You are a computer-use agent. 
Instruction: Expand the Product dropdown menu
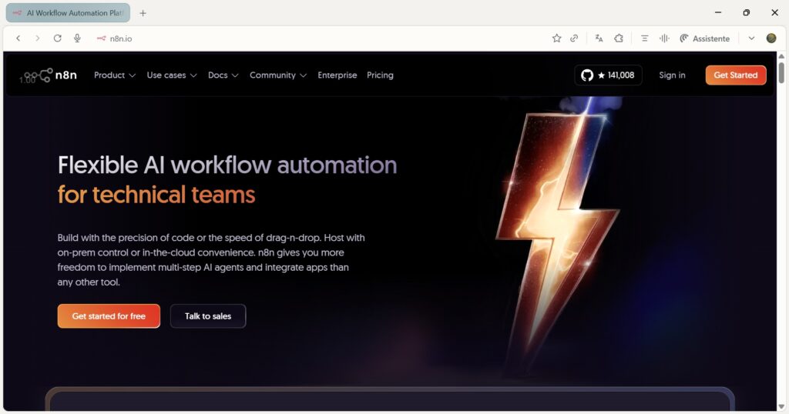(x=114, y=75)
